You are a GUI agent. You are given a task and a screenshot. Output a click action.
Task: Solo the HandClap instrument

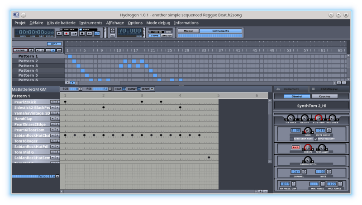tap(57, 119)
